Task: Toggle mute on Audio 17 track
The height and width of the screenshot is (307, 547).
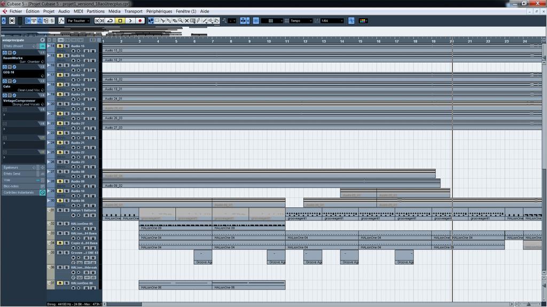Action: (60, 66)
